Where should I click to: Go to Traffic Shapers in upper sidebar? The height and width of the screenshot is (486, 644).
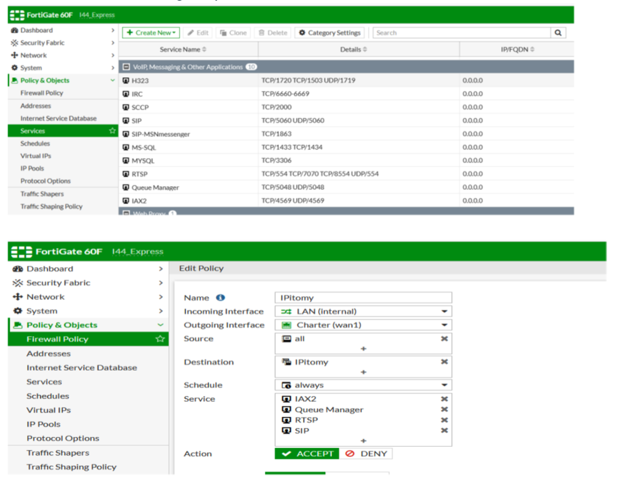pos(42,194)
